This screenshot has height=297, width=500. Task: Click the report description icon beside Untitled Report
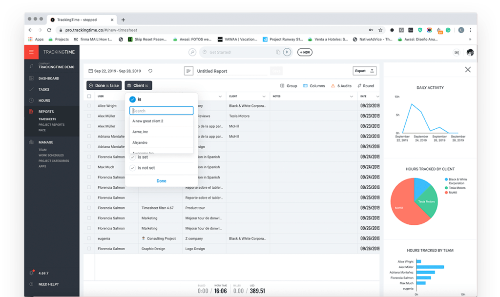pos(188,71)
